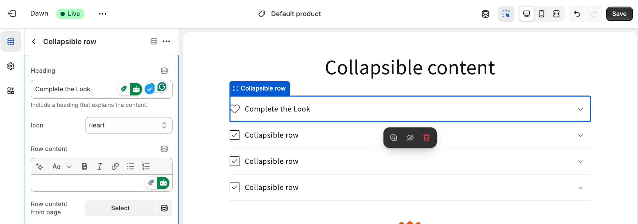The height and width of the screenshot is (224, 638).
Task: Toggle the preview inspector selection tool
Action: pos(506,14)
